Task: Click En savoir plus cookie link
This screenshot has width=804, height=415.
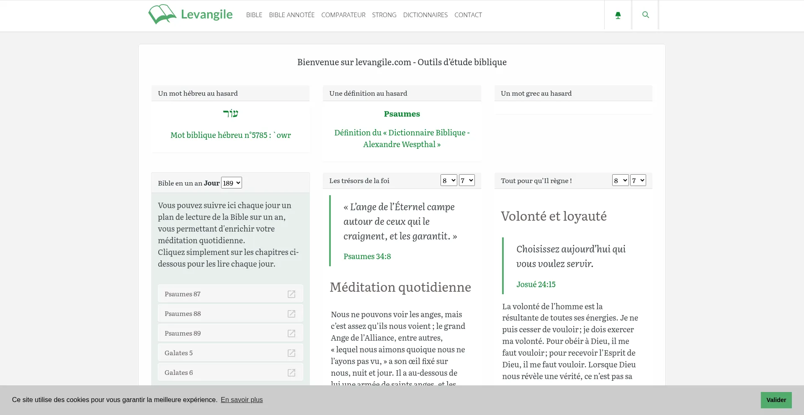Action: [x=242, y=400]
